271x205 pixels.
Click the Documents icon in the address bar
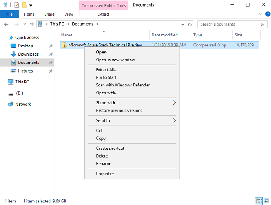[40, 24]
